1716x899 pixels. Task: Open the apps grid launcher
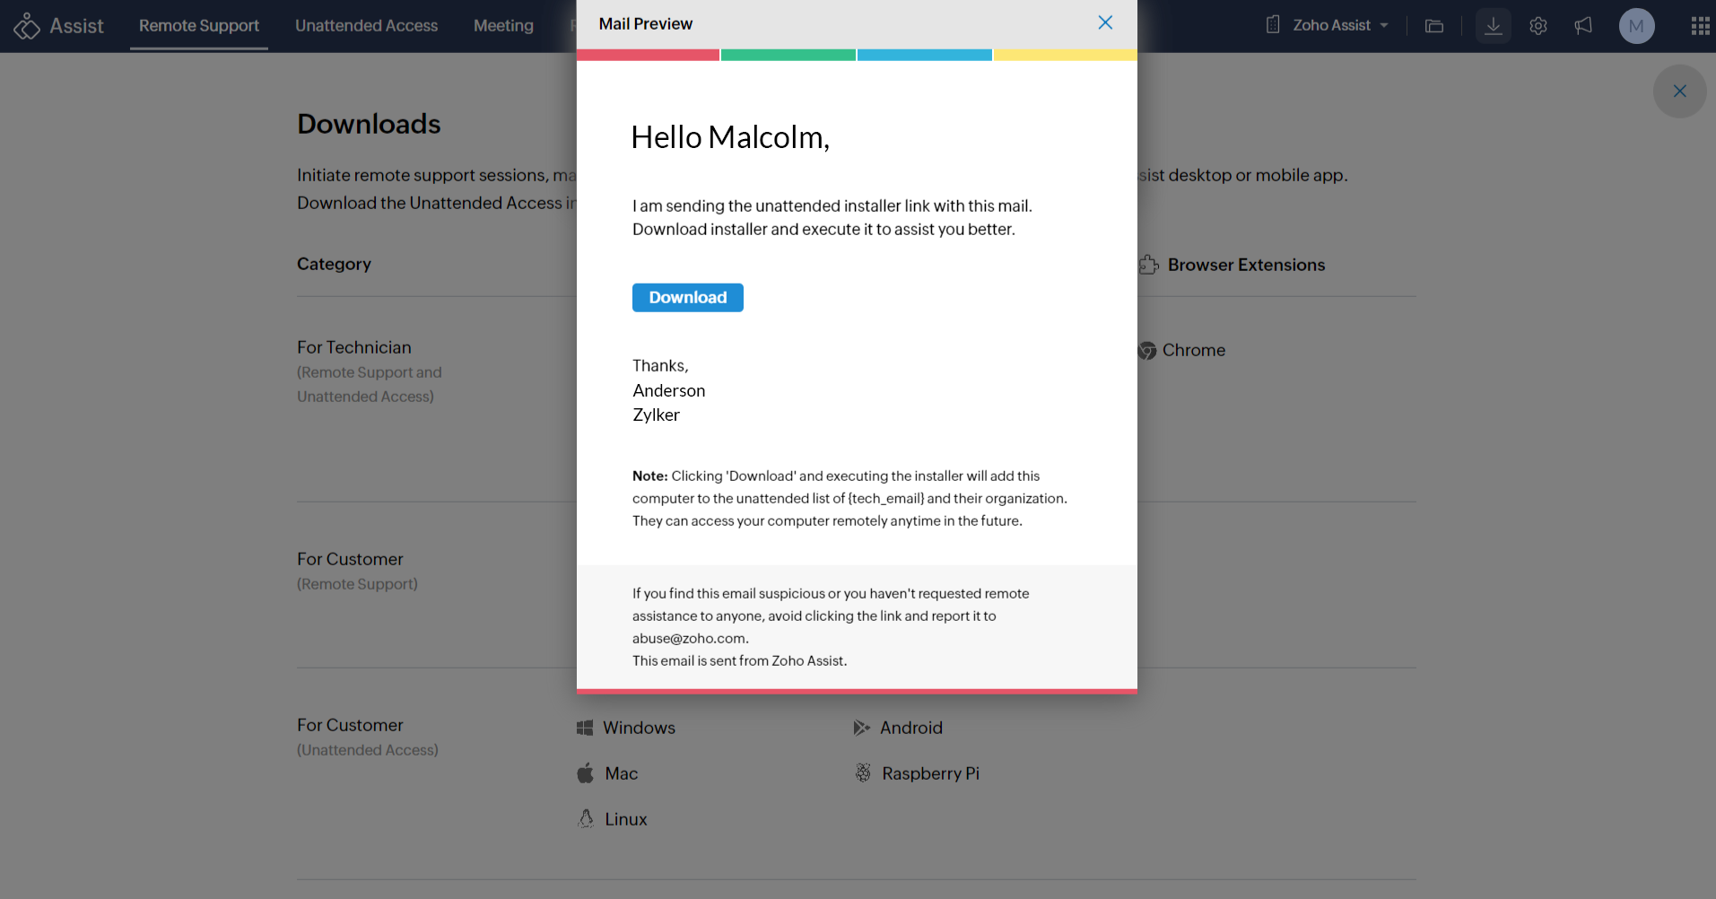click(x=1700, y=26)
